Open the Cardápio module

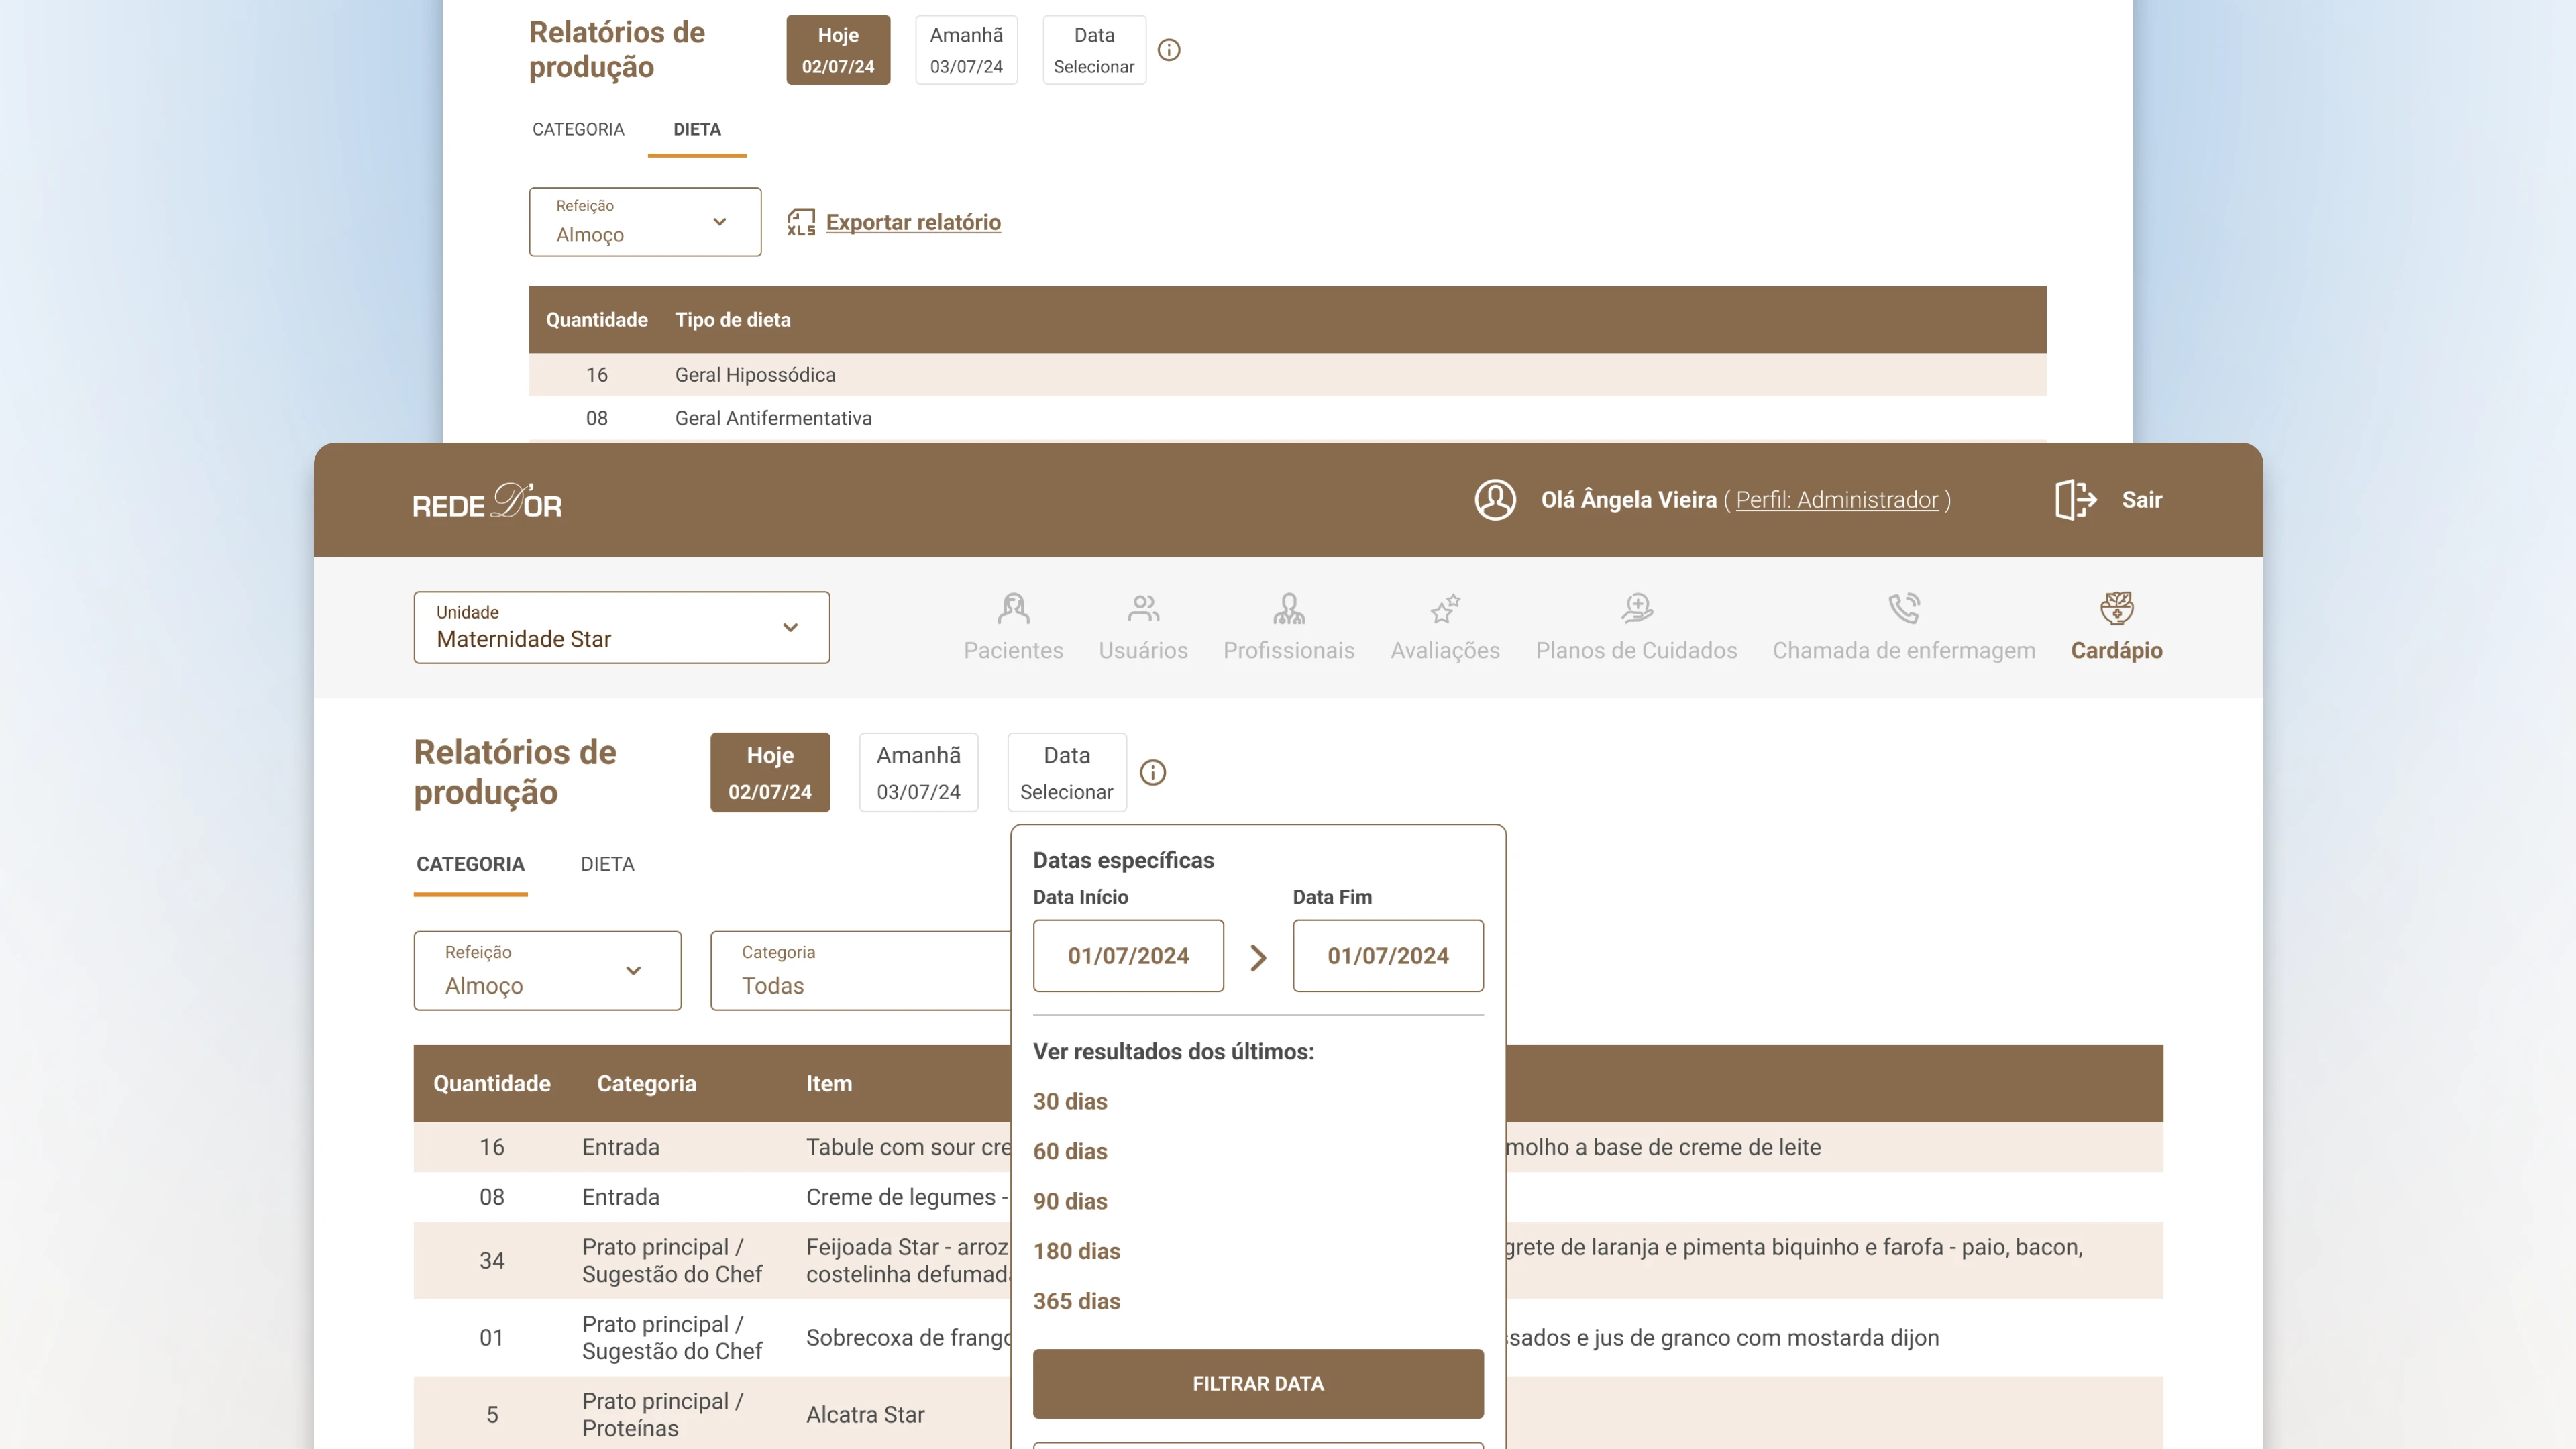(2116, 627)
